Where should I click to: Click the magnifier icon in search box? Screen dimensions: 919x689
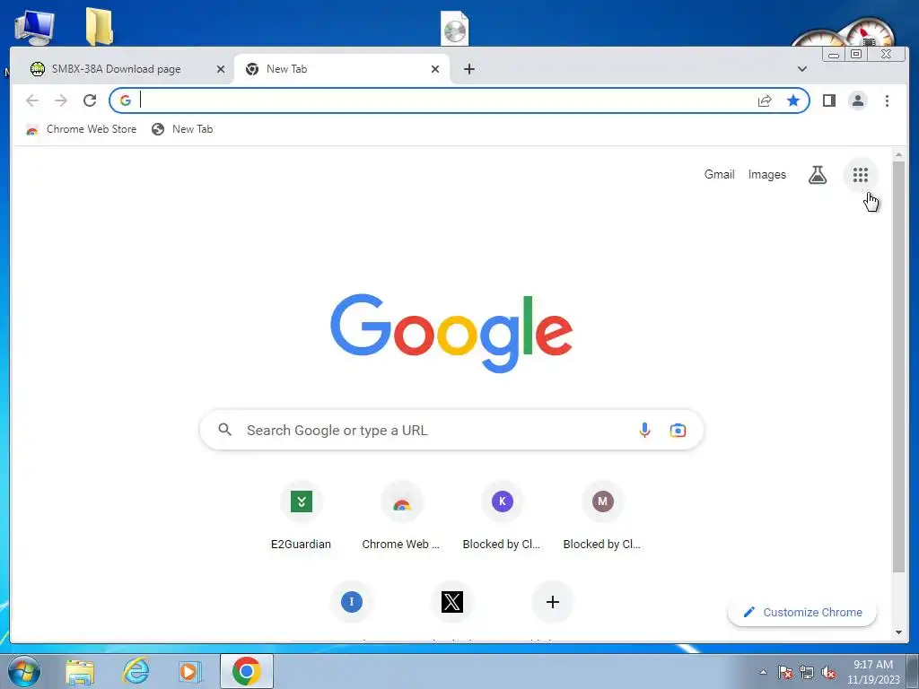point(224,430)
